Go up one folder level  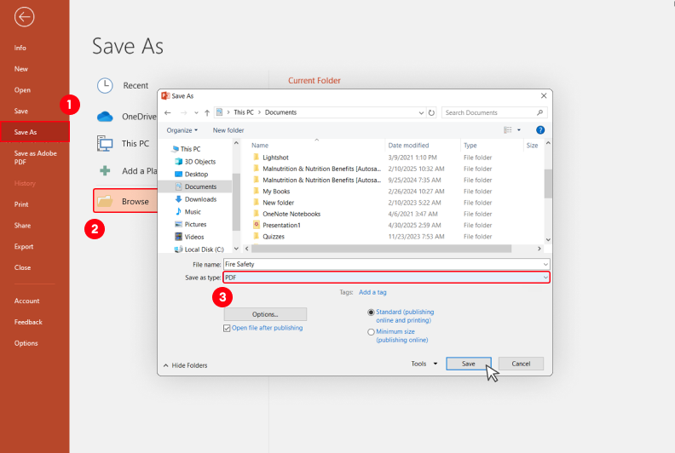tap(207, 112)
